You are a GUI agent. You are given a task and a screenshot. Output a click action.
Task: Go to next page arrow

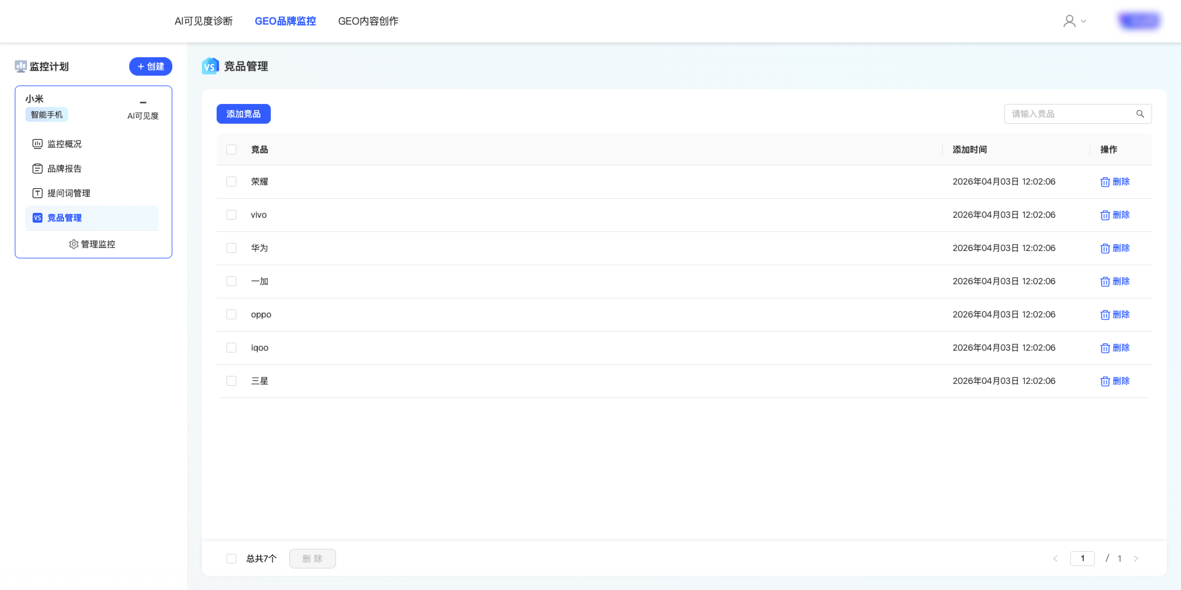[1135, 558]
